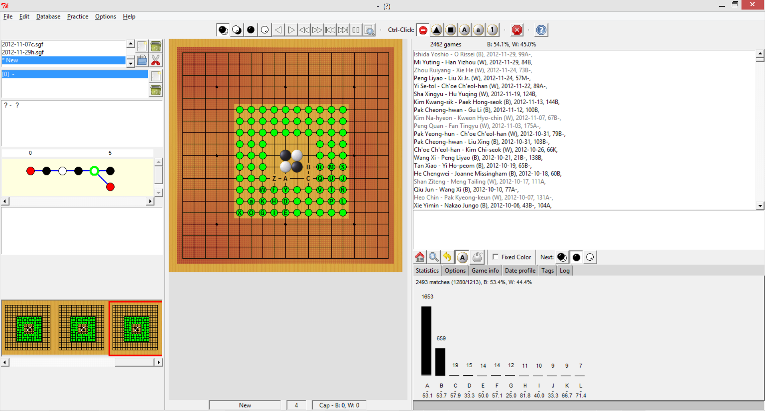Click the game list scrollbar down arrow
Screen dimensions: 765x411
pos(760,206)
